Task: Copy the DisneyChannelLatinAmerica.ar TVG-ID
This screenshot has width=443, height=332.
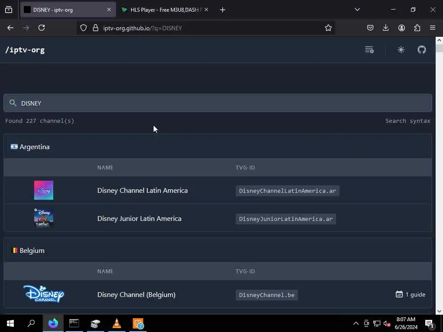Action: pos(287,191)
